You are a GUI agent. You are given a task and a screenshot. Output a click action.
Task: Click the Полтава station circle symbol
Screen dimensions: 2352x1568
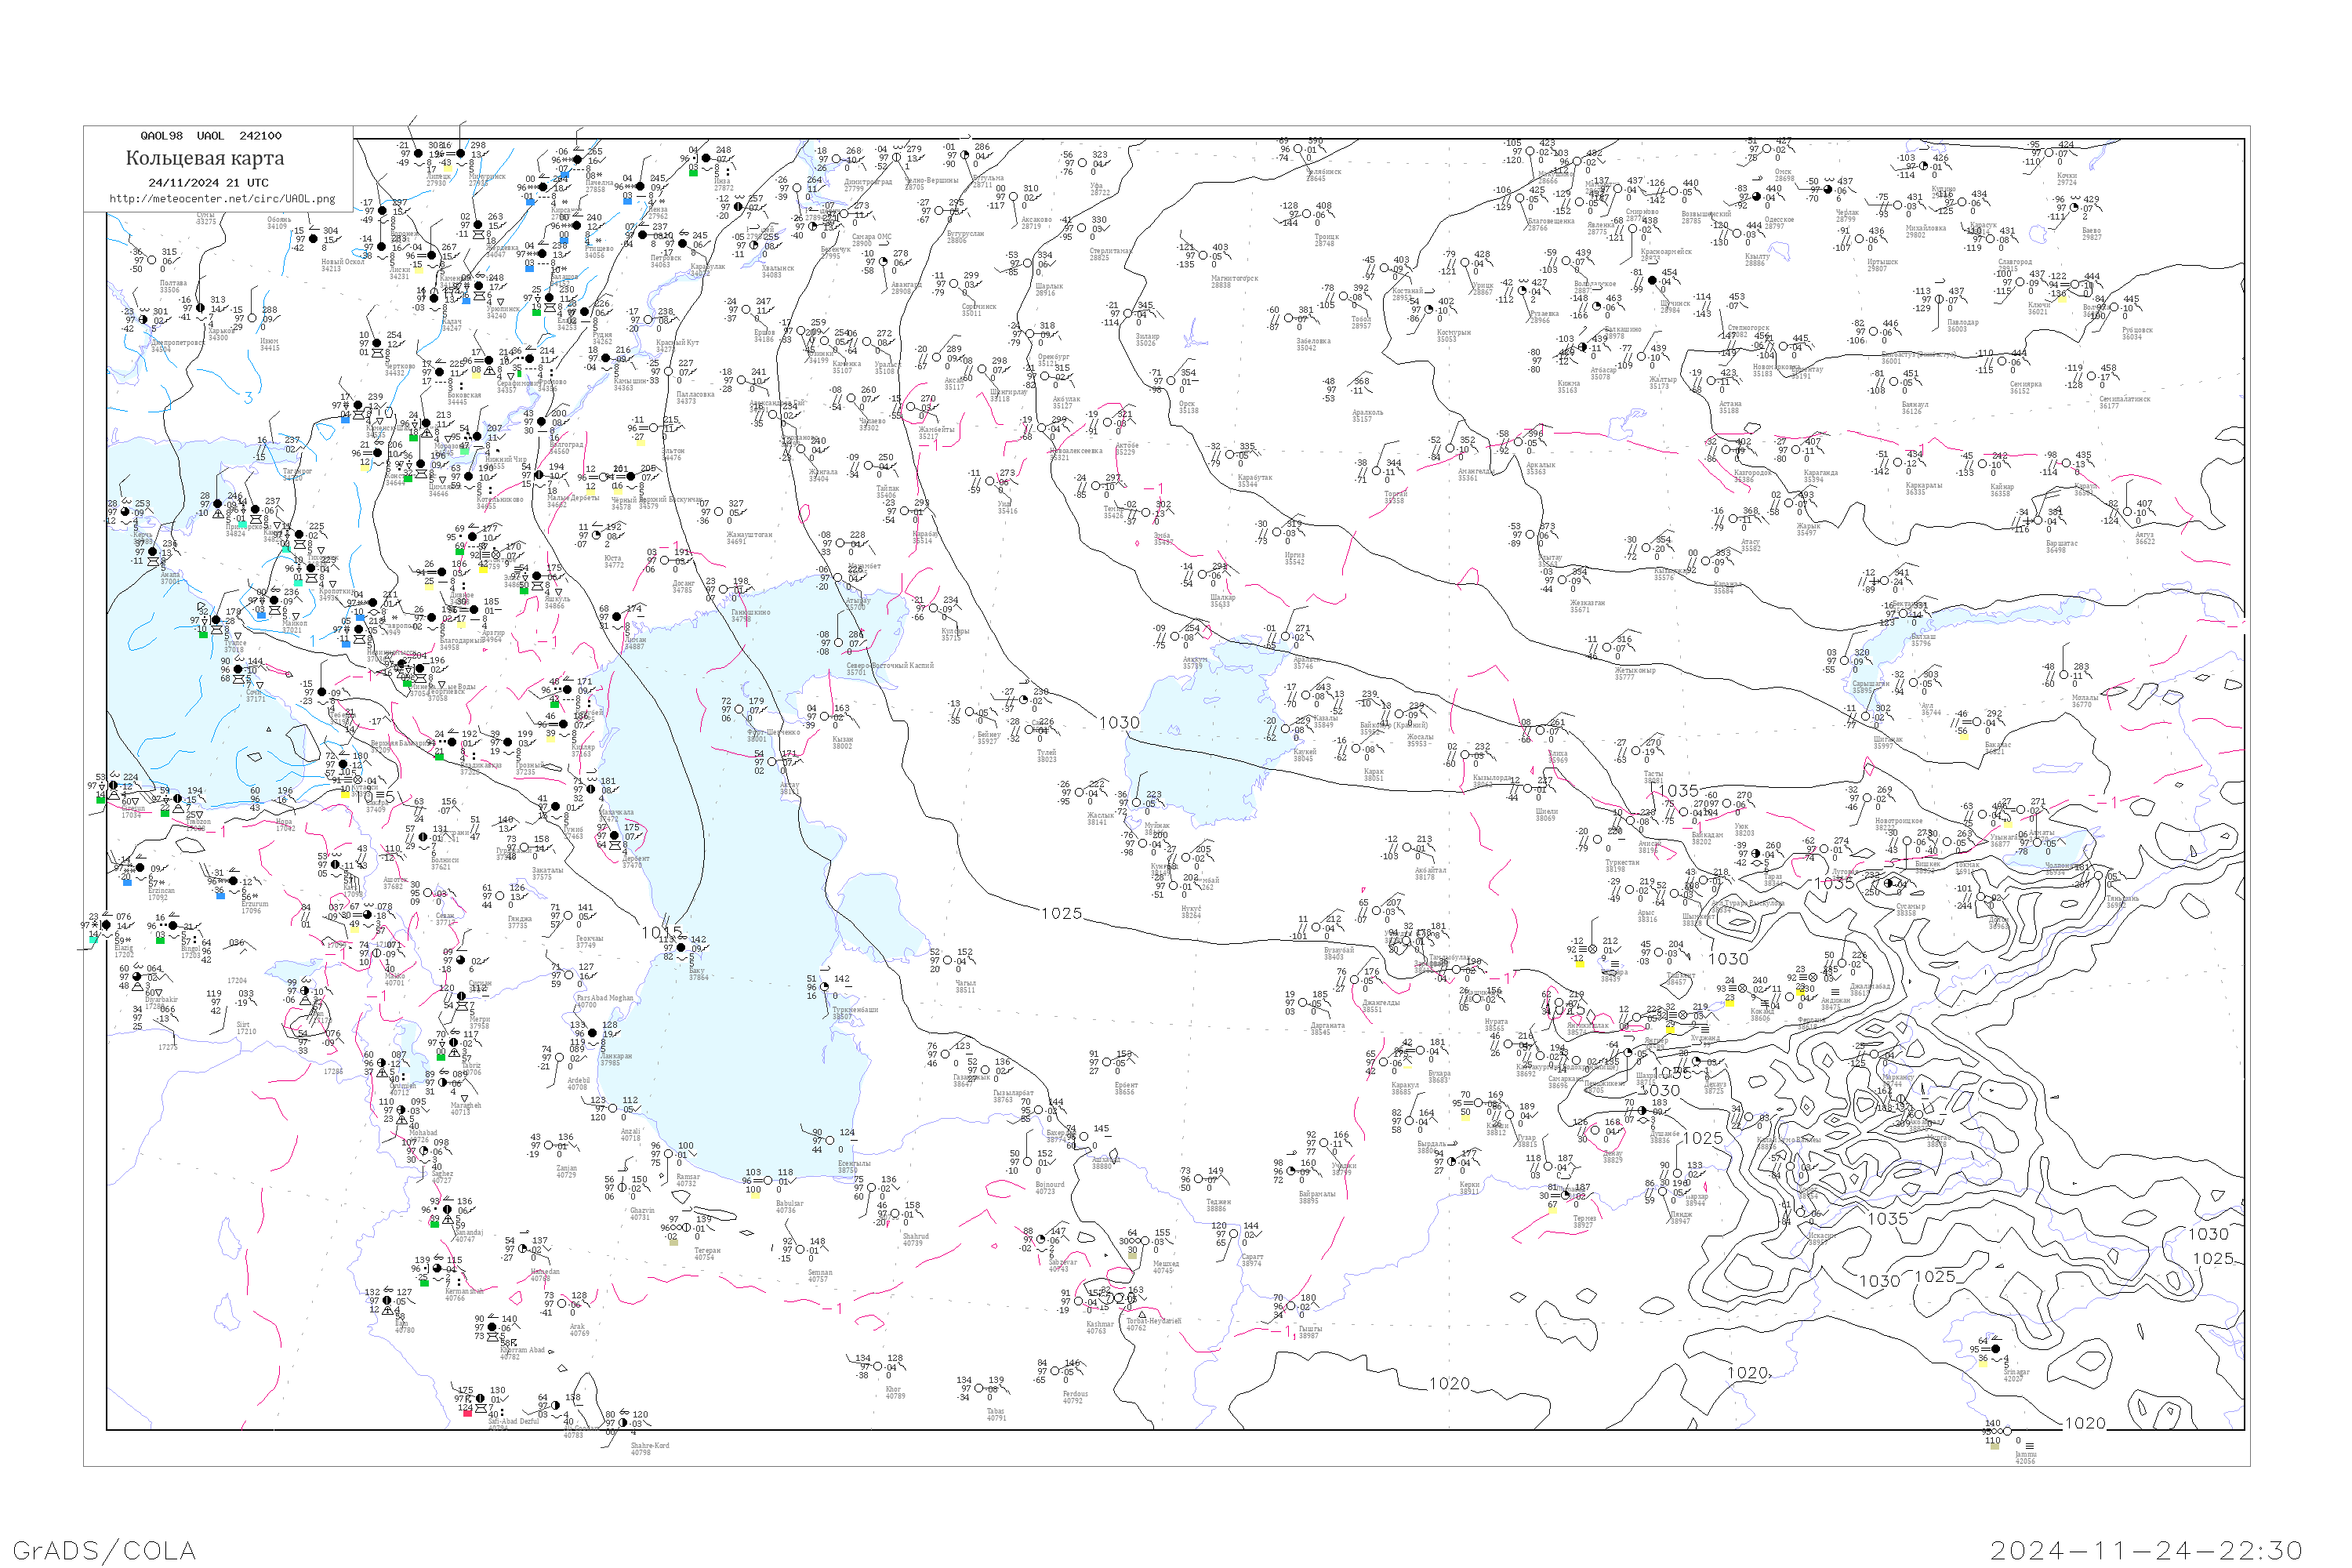[x=152, y=260]
